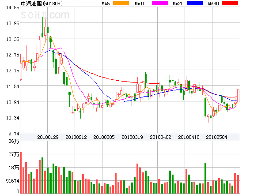The height and width of the screenshot is (194, 265).
Task: Click the 10.94 price axis label
Action: (13, 102)
